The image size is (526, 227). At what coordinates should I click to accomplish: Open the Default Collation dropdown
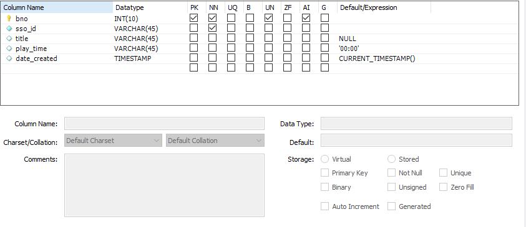pyautogui.click(x=215, y=141)
